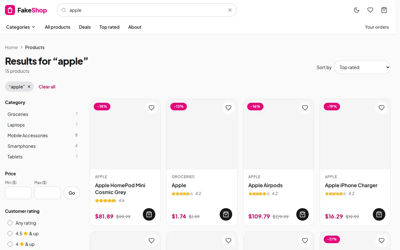Apply price range with Go button
The width and height of the screenshot is (400, 250).
point(72,193)
